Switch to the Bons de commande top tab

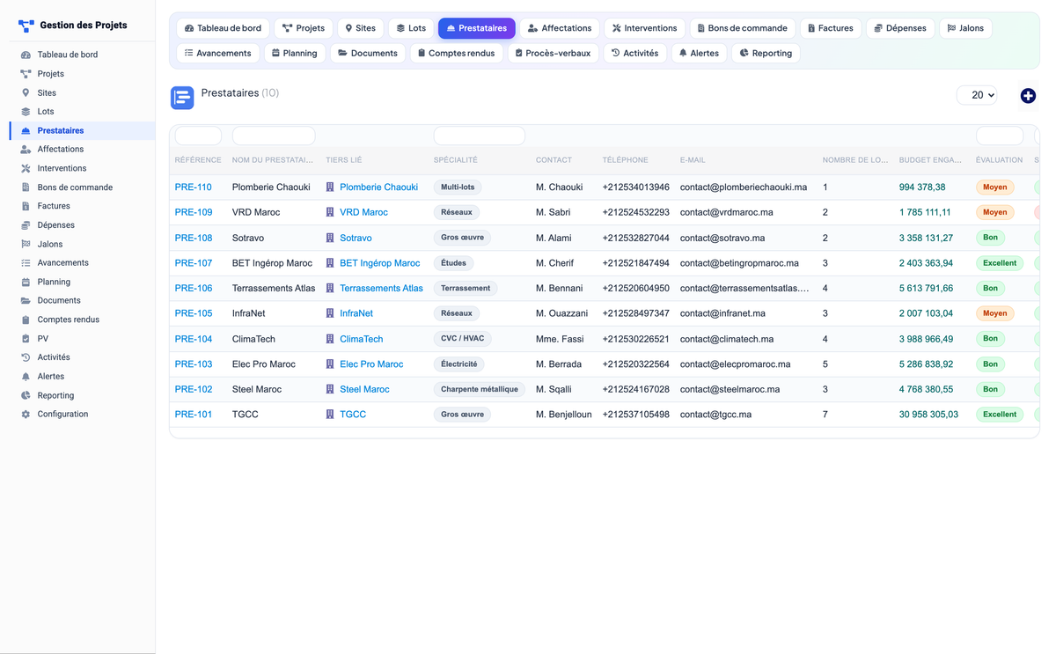(x=742, y=28)
